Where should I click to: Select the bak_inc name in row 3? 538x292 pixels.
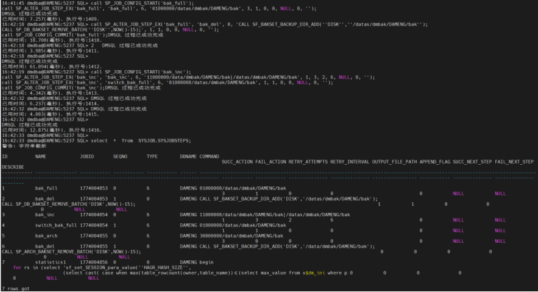(45, 215)
